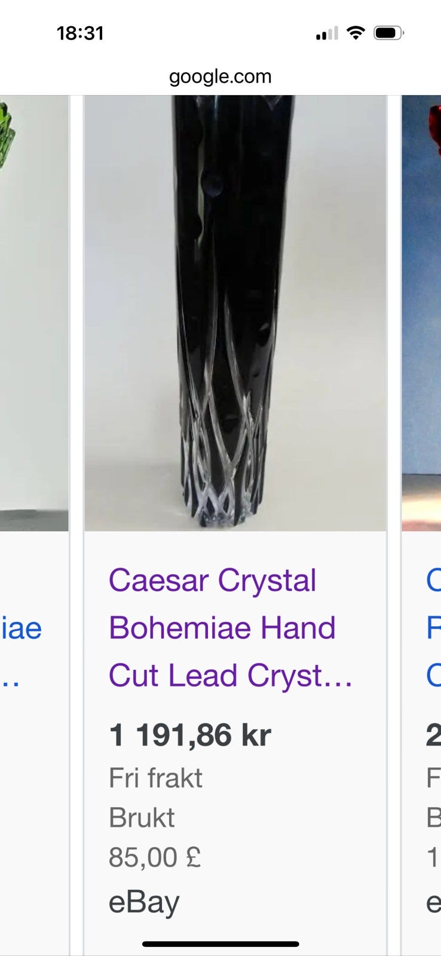The height and width of the screenshot is (956, 441).
Task: Tap the home indicator bar at bottom
Action: pos(220,944)
